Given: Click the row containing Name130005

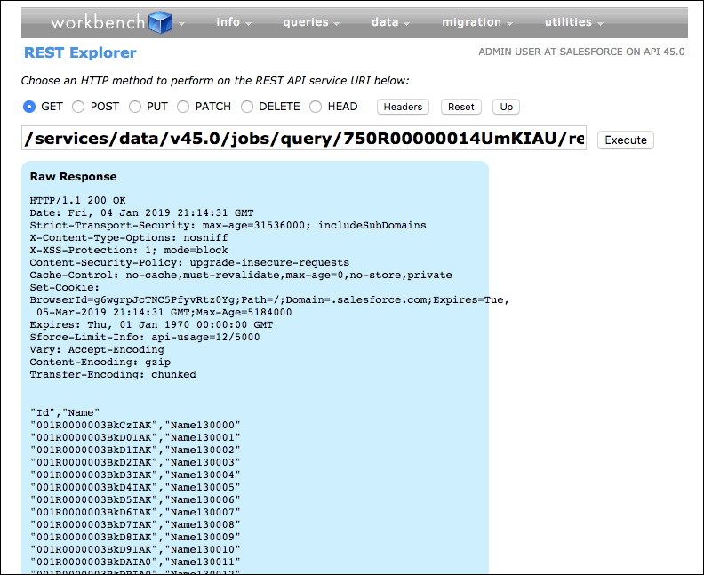Looking at the screenshot, I should click(135, 488).
